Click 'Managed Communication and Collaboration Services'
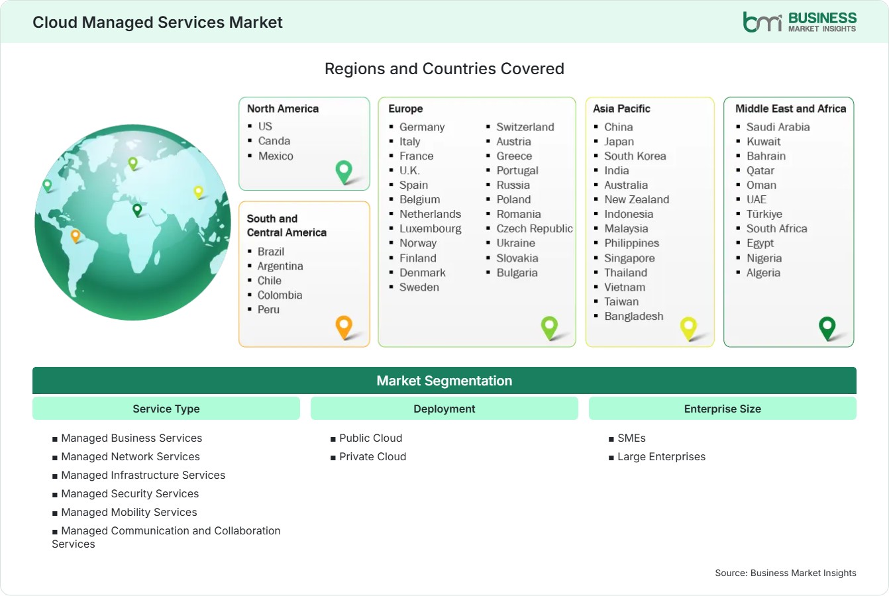 (x=166, y=537)
